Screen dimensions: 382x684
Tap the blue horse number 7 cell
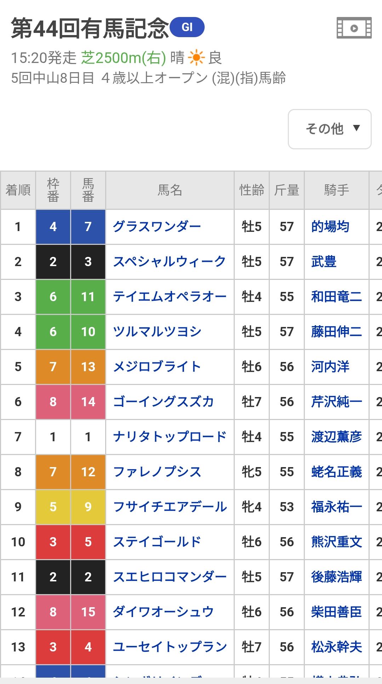88,226
